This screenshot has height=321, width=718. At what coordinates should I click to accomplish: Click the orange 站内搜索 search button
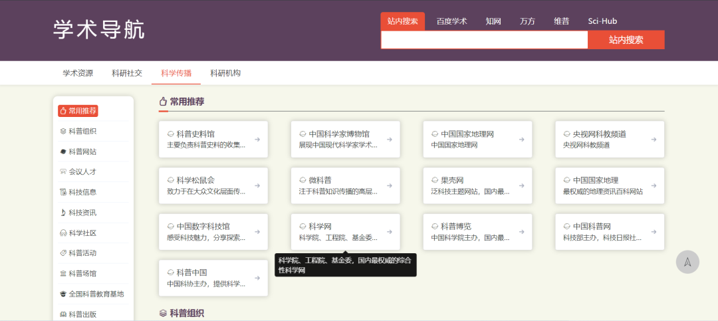(x=626, y=40)
